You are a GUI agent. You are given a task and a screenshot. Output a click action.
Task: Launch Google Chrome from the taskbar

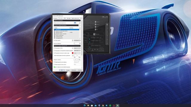(x=103, y=106)
